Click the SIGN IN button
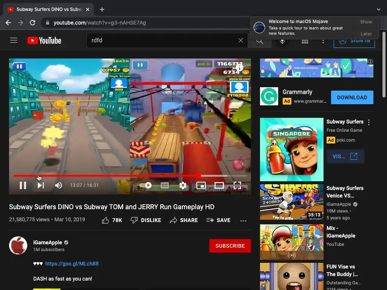Screen dimensions: 387x290 (354, 42)
